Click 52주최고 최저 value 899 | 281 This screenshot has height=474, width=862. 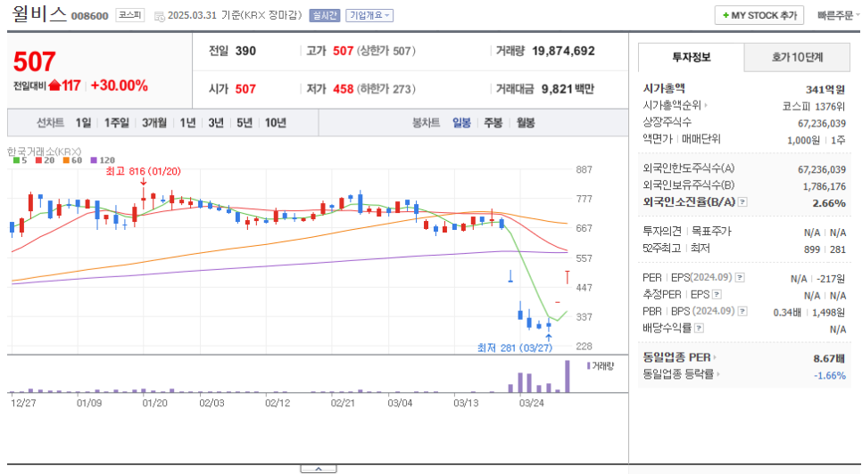tap(825, 249)
